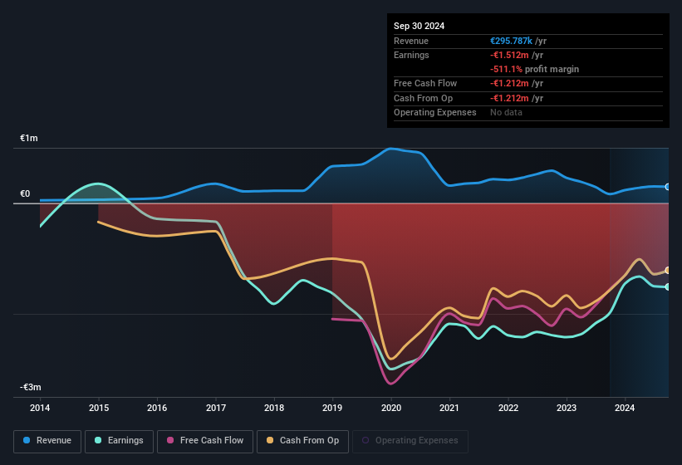
Task: Click the Free Cash Flow tooltip label
Action: point(425,83)
